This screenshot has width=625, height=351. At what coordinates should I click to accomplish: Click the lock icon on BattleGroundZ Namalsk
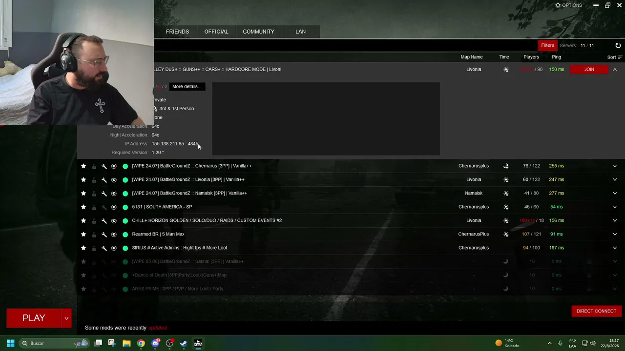(94, 194)
